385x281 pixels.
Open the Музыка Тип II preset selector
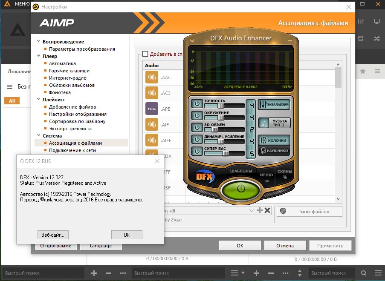pos(275,123)
